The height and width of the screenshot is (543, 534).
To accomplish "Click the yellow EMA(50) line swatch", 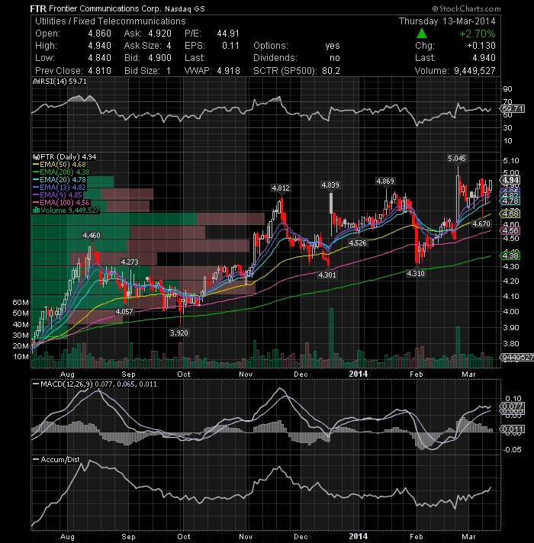I will tap(36, 165).
